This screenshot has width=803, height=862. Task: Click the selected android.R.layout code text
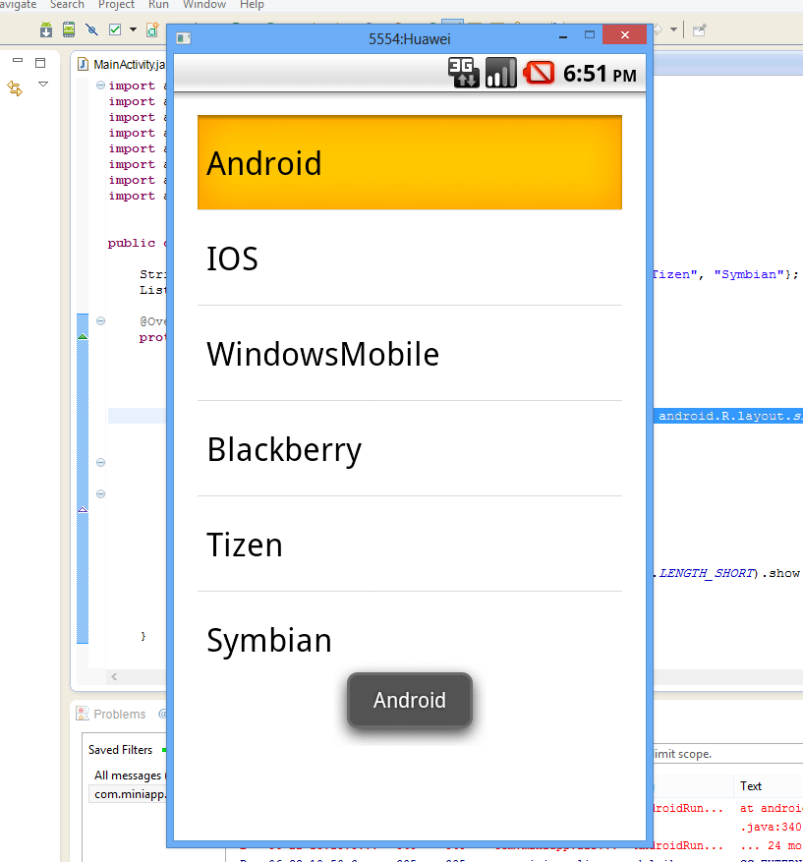point(730,416)
